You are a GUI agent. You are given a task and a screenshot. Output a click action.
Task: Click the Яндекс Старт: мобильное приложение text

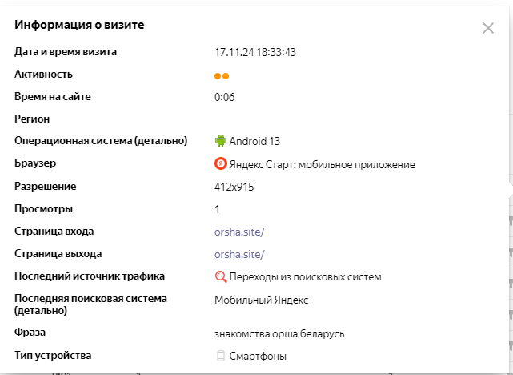coord(322,164)
